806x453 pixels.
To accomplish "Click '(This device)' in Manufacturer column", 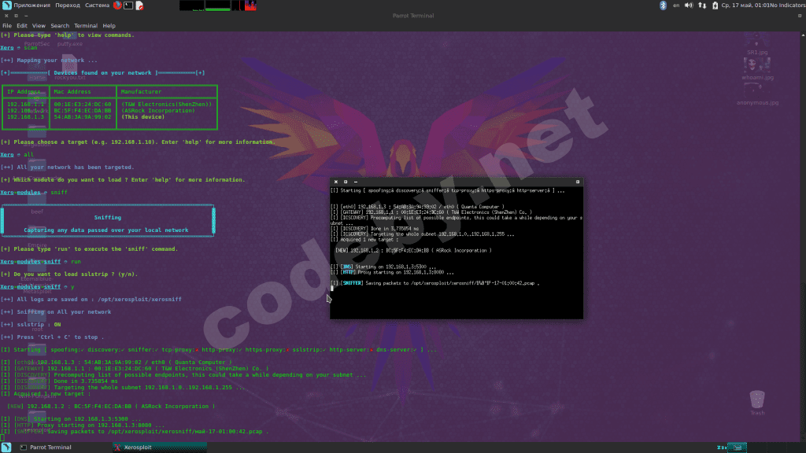I will click(143, 117).
